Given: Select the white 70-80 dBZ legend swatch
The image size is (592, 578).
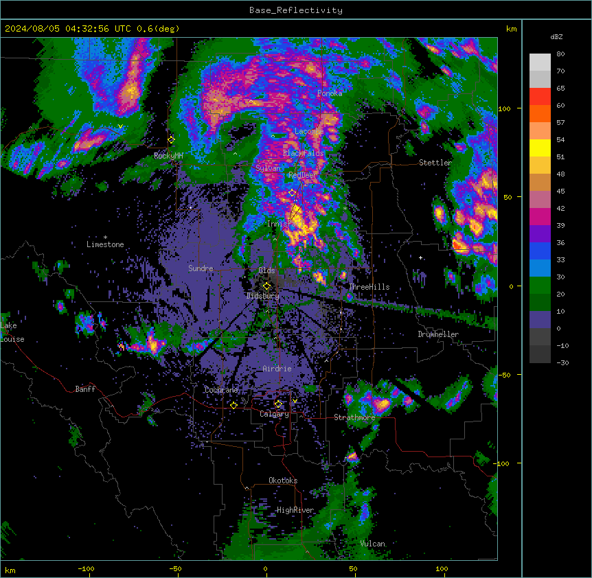Looking at the screenshot, I should pos(540,62).
